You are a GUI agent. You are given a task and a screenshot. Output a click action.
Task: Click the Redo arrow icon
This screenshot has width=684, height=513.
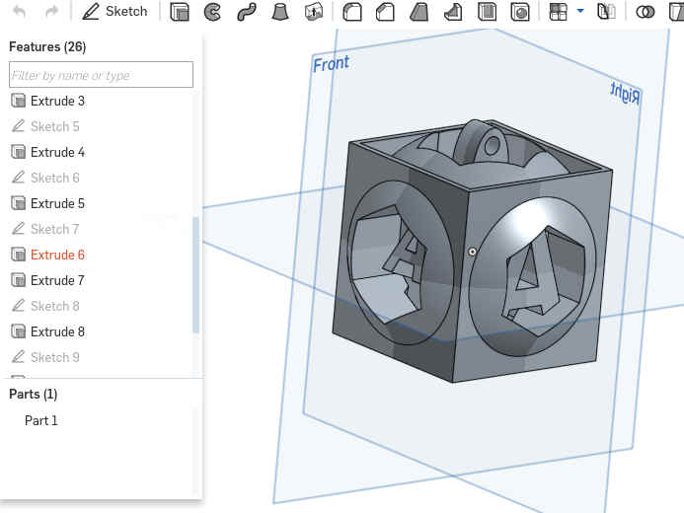point(51,12)
